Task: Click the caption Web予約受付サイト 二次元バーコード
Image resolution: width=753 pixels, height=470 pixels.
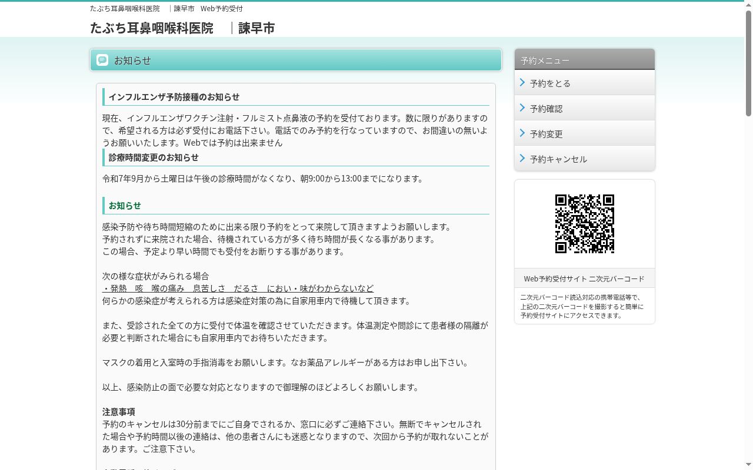Action: point(584,279)
